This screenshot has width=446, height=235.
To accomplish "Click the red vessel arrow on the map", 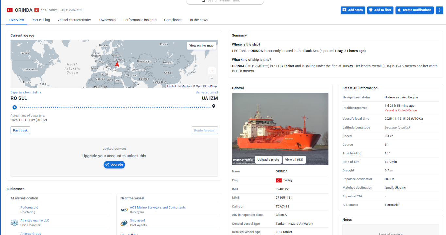I will tap(117, 64).
